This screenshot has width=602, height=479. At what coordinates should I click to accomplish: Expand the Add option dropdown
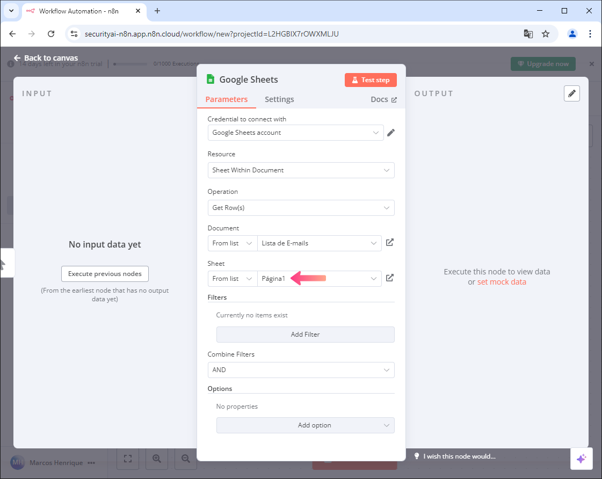click(x=305, y=425)
